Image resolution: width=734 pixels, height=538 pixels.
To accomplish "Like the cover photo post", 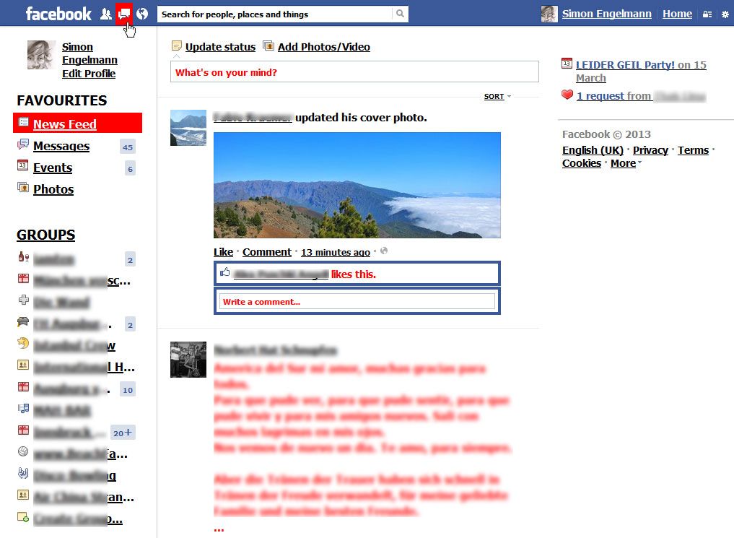I will point(223,251).
